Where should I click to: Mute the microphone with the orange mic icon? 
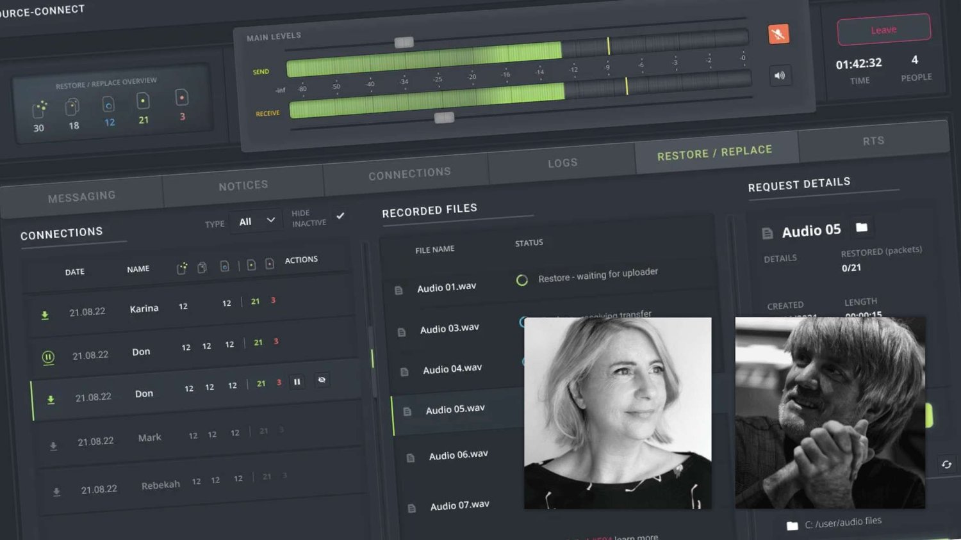778,33
